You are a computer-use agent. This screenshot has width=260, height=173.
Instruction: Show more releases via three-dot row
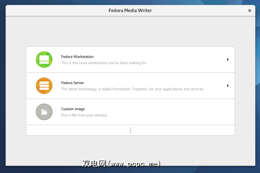pos(130,130)
